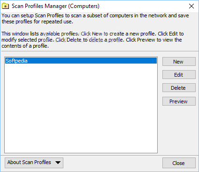
Task: Dismiss the window with the title bar X
Action: 191,6
